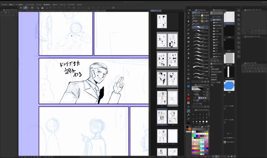This screenshot has width=267, height=158.
Task: Open the brush size stepper dropdown
Action: pyautogui.click(x=207, y=92)
